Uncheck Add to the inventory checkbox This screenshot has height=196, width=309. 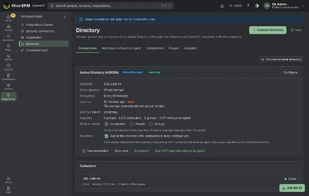click(106, 136)
